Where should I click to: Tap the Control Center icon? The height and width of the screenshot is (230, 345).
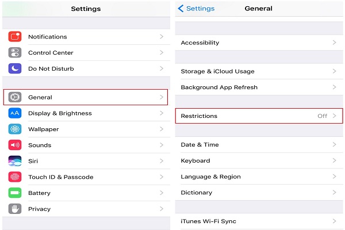[15, 53]
